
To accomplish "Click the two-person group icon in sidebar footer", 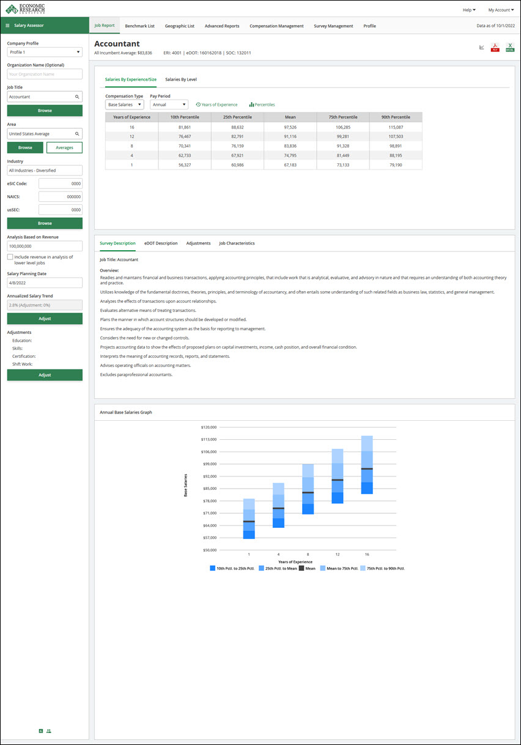I will pos(49,730).
